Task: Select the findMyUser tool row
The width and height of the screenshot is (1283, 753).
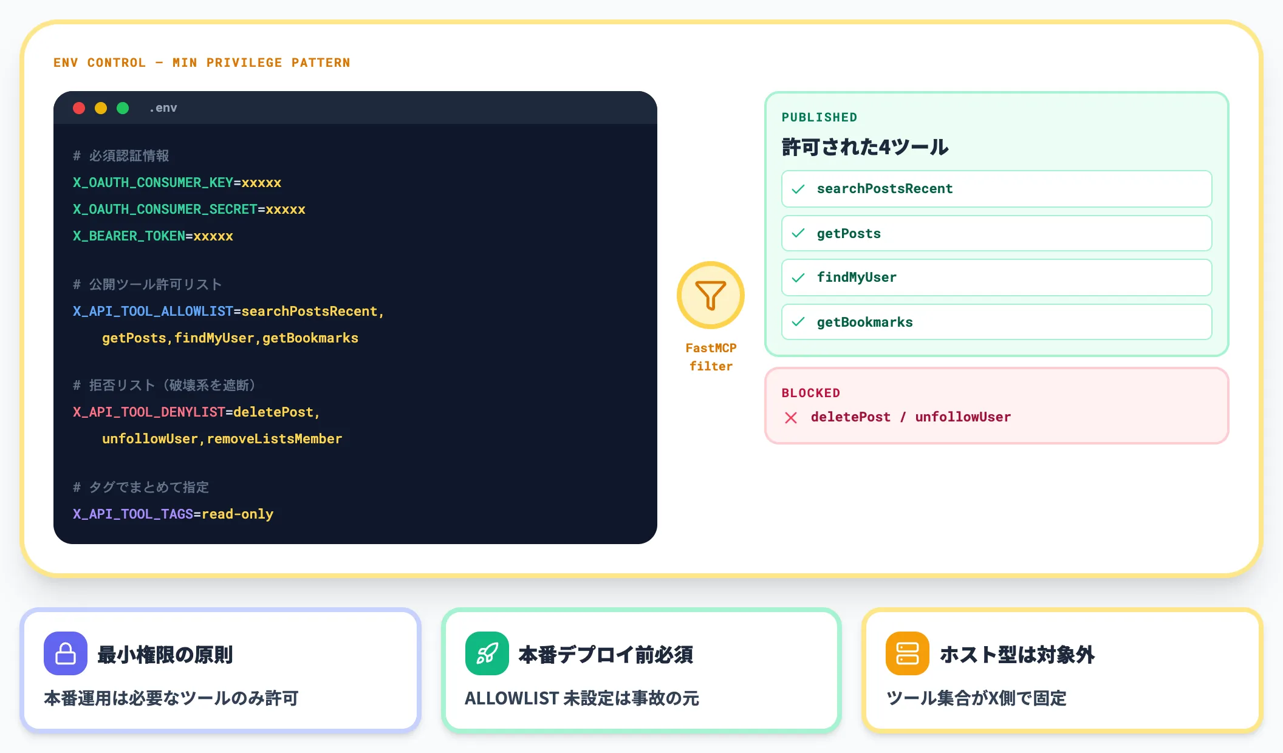Action: (x=996, y=278)
